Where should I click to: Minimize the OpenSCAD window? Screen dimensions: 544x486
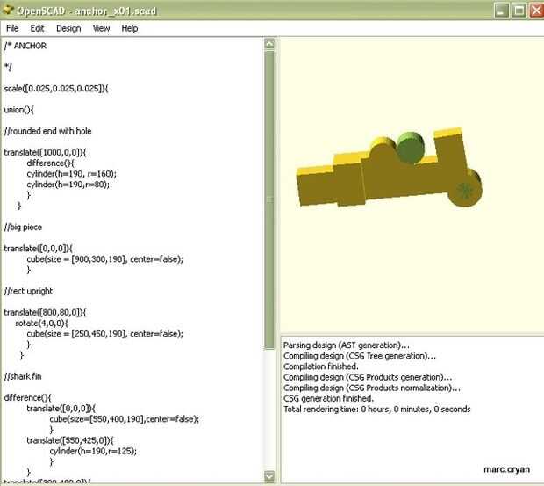tap(501, 11)
